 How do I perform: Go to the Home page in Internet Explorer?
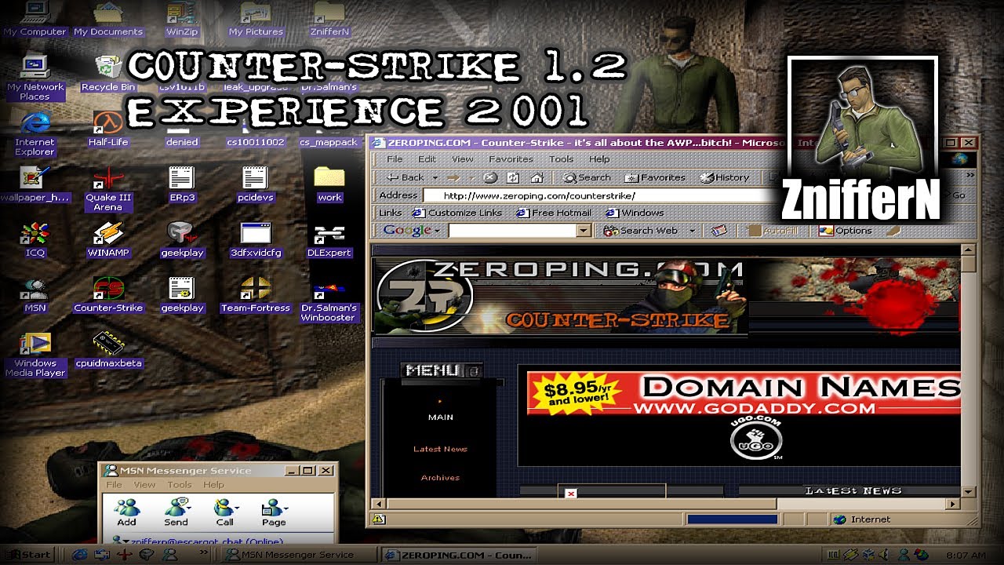click(537, 177)
